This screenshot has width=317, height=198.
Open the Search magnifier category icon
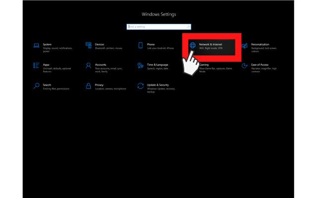[x=36, y=86]
